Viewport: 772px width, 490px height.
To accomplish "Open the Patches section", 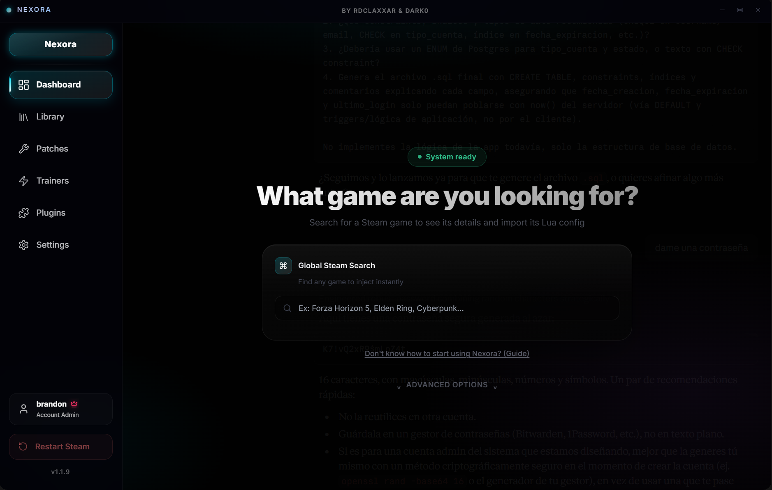I will pyautogui.click(x=61, y=149).
